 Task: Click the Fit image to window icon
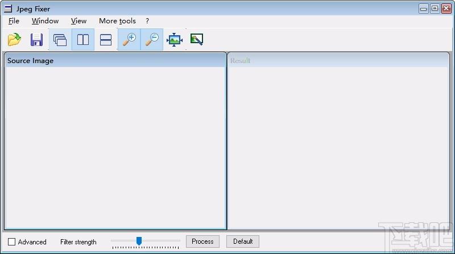(174, 40)
